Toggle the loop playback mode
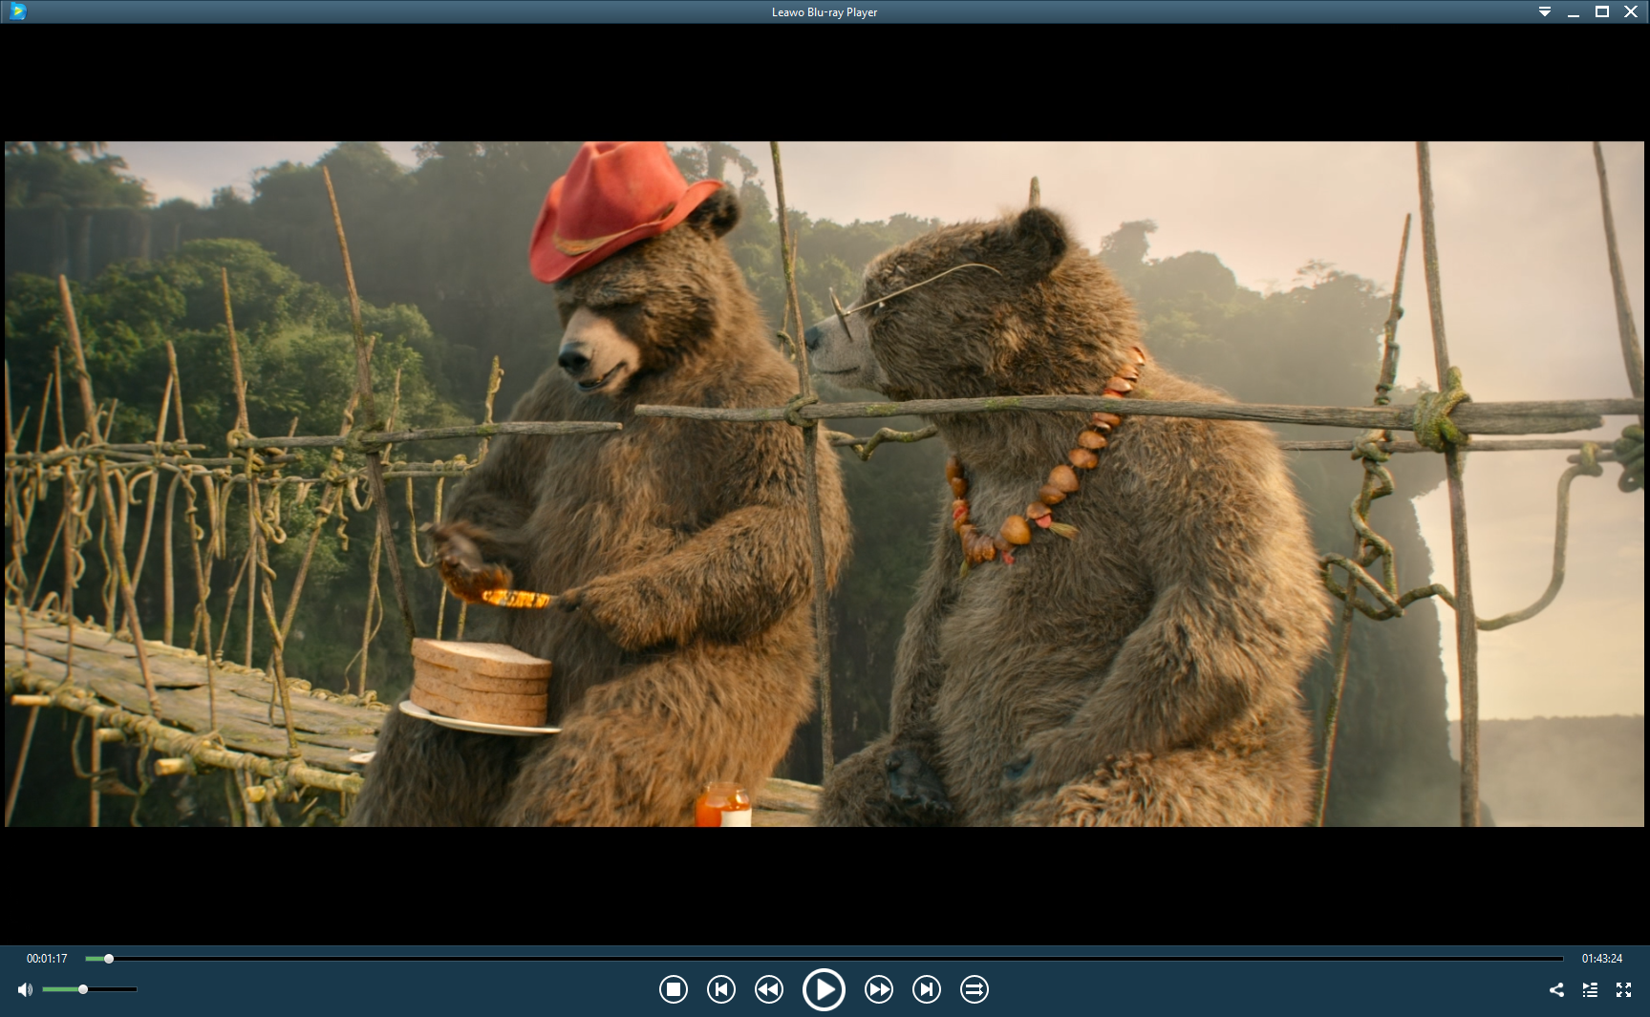 click(974, 989)
